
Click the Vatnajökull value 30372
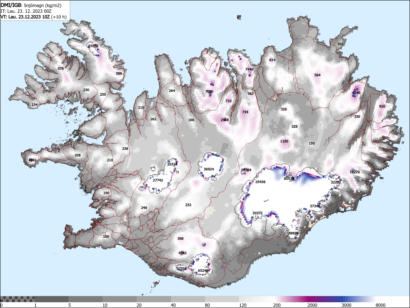click(x=257, y=213)
